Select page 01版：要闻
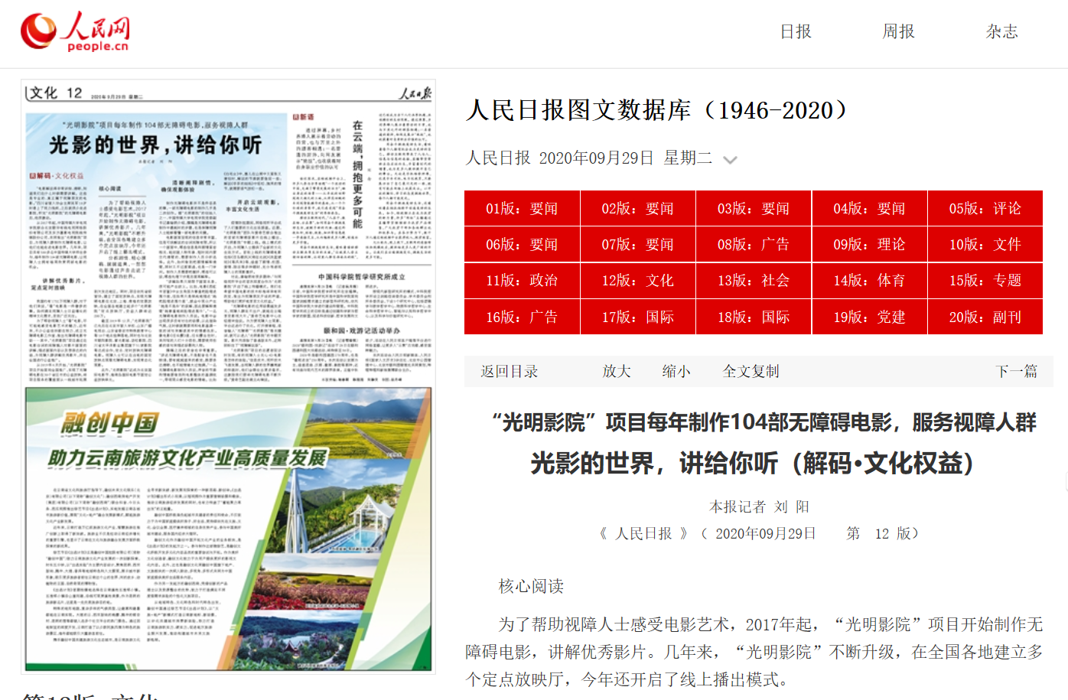 522,209
